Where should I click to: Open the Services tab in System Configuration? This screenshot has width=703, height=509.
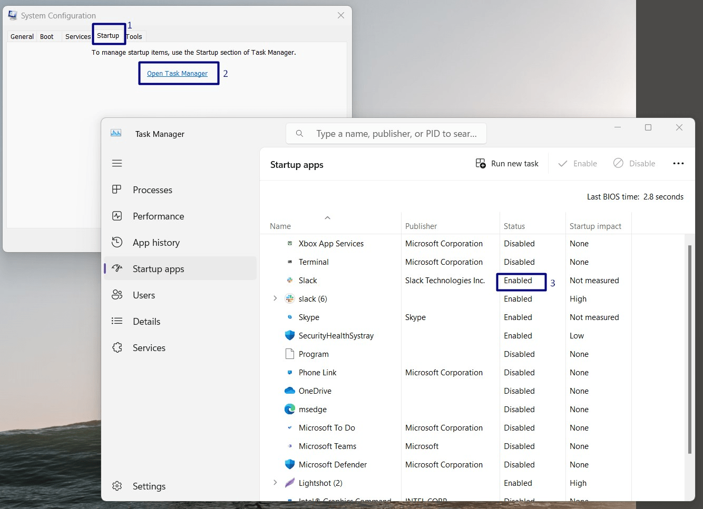78,36
